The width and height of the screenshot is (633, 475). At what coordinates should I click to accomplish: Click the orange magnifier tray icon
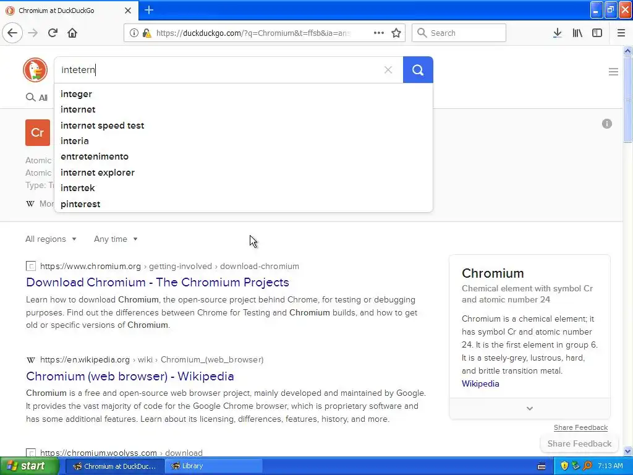click(x=588, y=466)
